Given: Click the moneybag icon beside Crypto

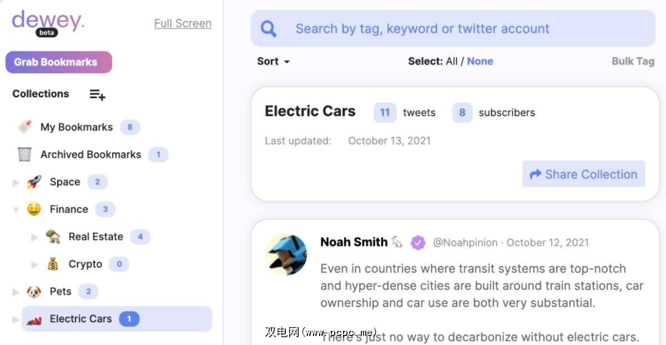Looking at the screenshot, I should pos(53,264).
